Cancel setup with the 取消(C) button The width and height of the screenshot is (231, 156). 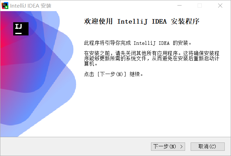tap(208, 147)
